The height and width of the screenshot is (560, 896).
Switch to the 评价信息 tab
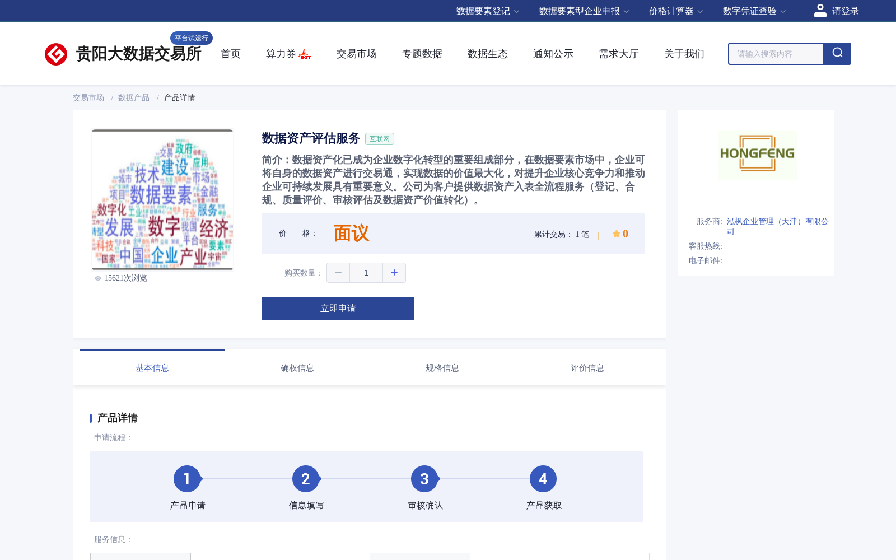coord(587,368)
